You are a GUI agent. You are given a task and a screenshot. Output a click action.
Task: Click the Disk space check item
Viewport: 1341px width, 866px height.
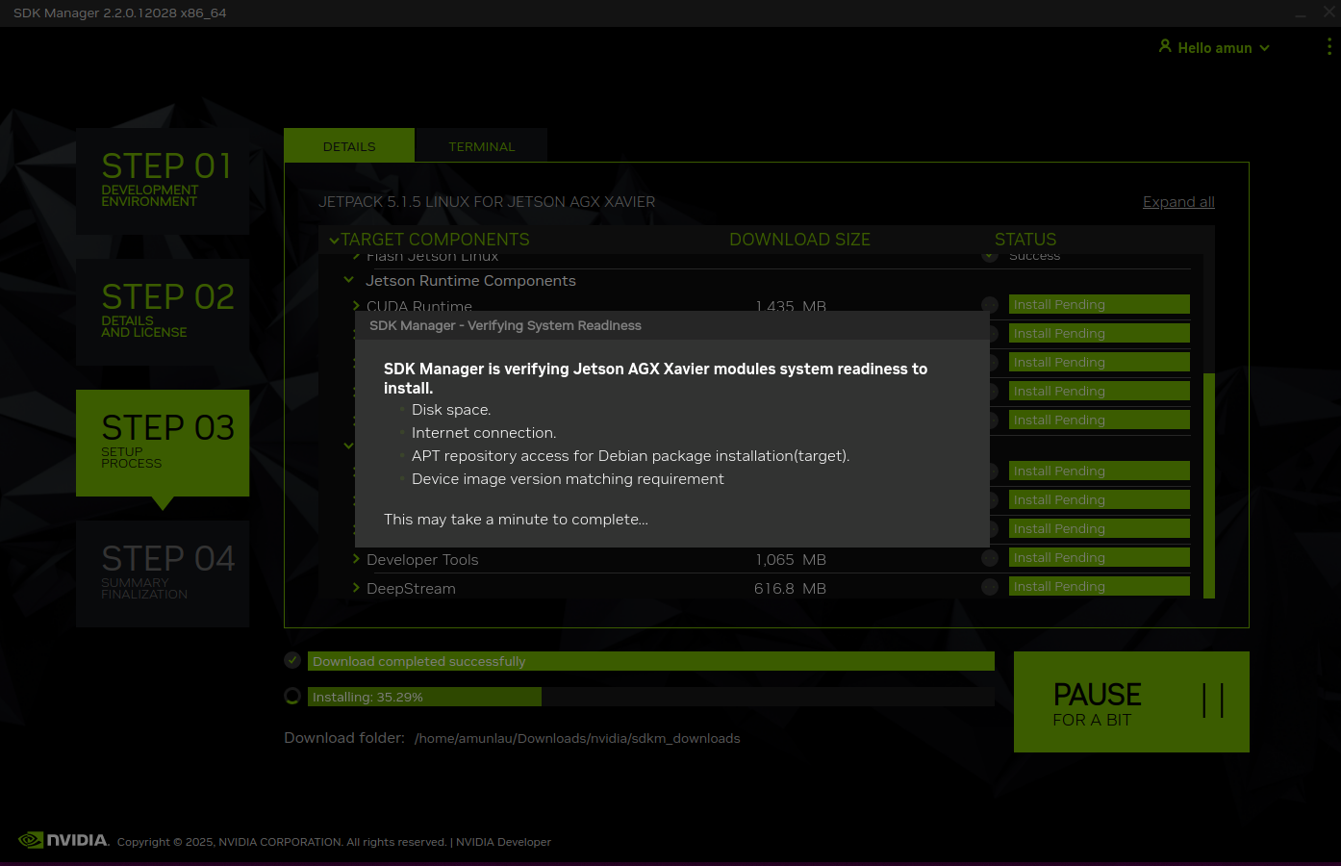click(x=451, y=410)
